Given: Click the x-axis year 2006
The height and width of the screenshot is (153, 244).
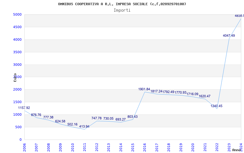Looking at the screenshot, I should pos(24,147).
